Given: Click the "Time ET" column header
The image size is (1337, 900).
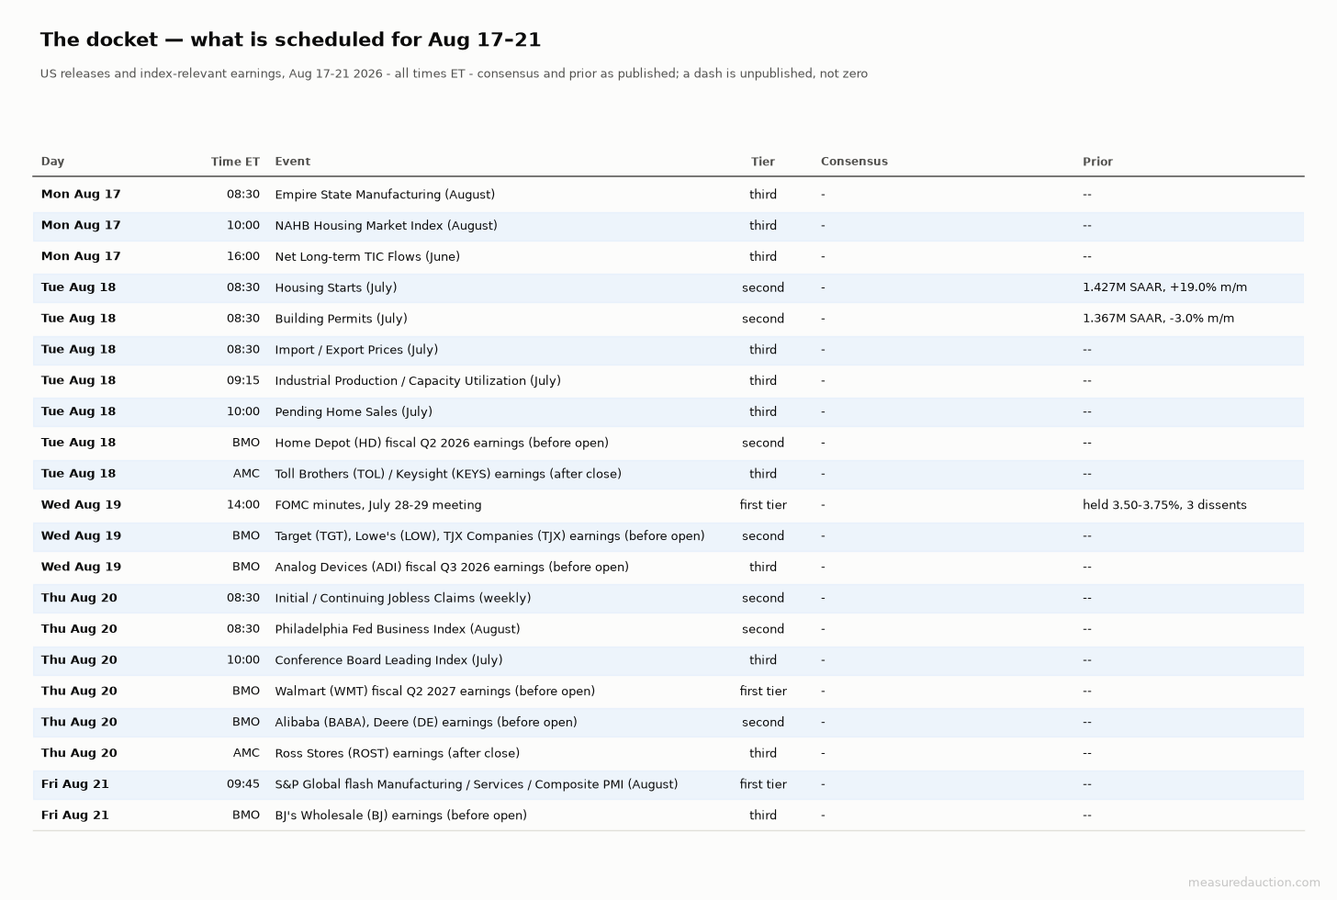Looking at the screenshot, I should click(x=235, y=162).
